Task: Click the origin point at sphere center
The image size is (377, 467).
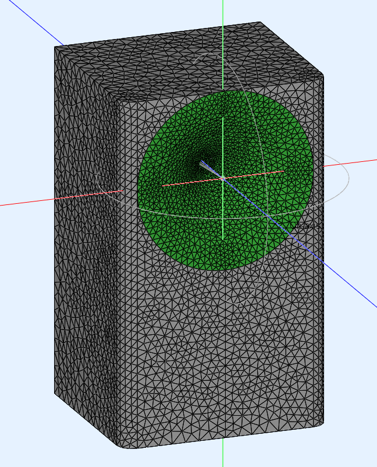Action: (x=222, y=178)
